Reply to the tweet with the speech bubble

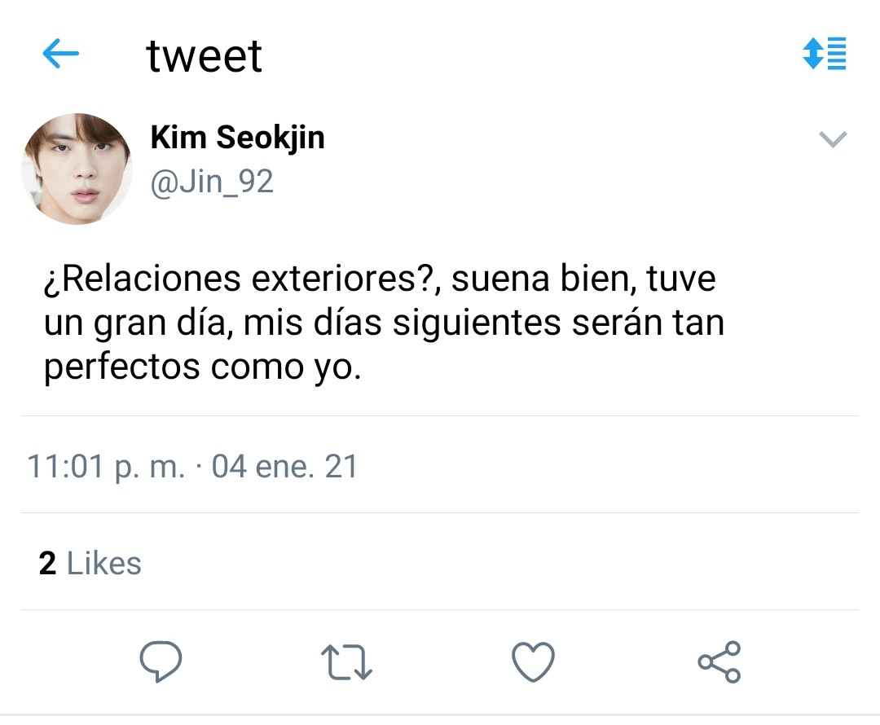[x=160, y=661]
